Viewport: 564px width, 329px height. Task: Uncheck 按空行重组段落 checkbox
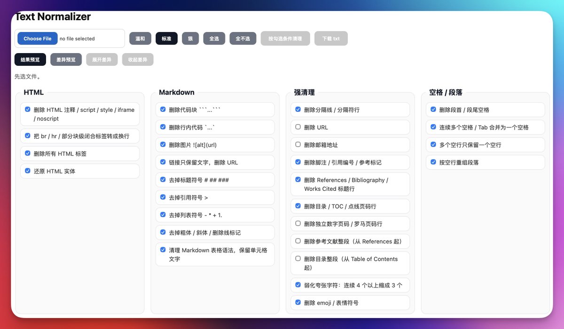tap(433, 162)
